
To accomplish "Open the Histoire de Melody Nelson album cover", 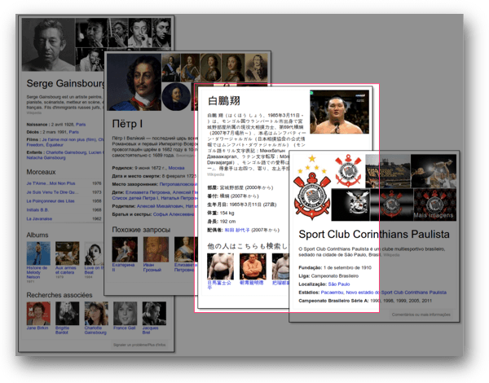I will click(38, 253).
